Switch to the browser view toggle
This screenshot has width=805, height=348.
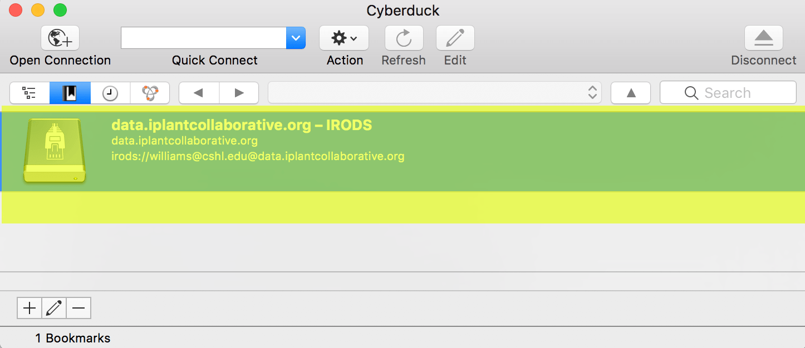click(x=29, y=92)
